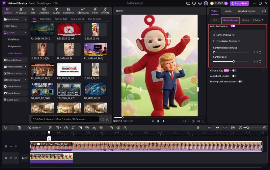
Task: Open the Medien panel
Action: click(8, 11)
